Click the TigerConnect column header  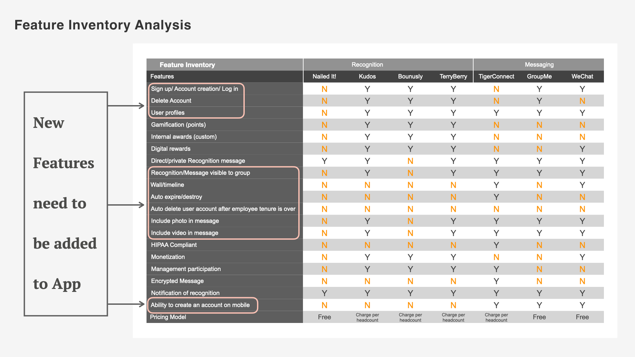(x=496, y=76)
